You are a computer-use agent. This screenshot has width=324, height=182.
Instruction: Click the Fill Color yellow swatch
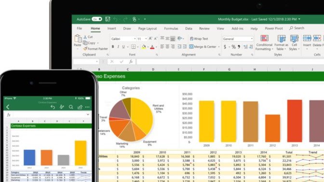(x=144, y=47)
